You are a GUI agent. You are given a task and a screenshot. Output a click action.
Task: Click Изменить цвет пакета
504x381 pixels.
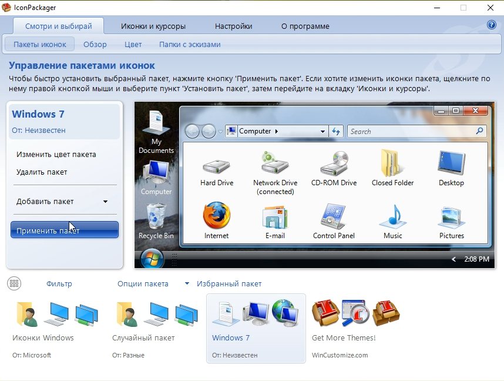tap(56, 155)
